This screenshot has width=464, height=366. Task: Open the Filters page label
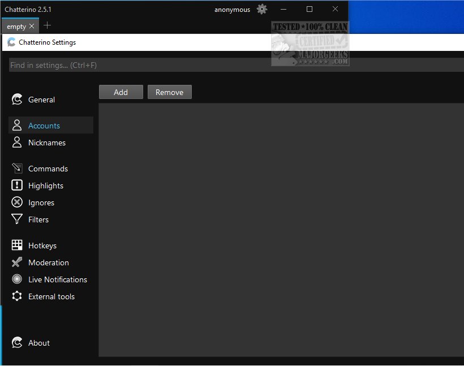[x=38, y=219]
